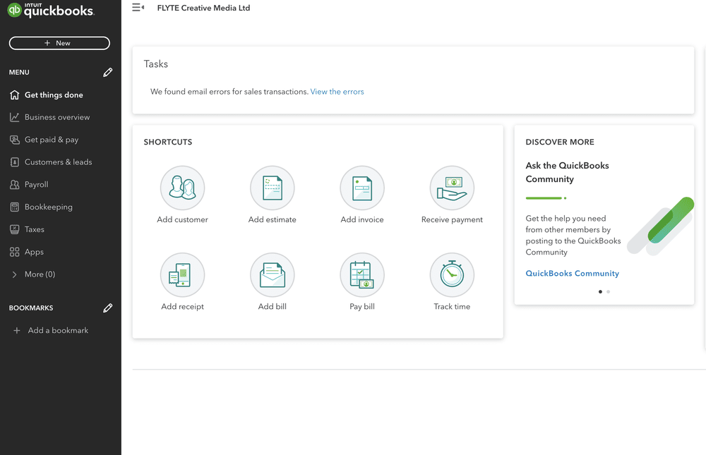This screenshot has width=706, height=455.
Task: Click the Add customer shortcut icon
Action: (182, 188)
